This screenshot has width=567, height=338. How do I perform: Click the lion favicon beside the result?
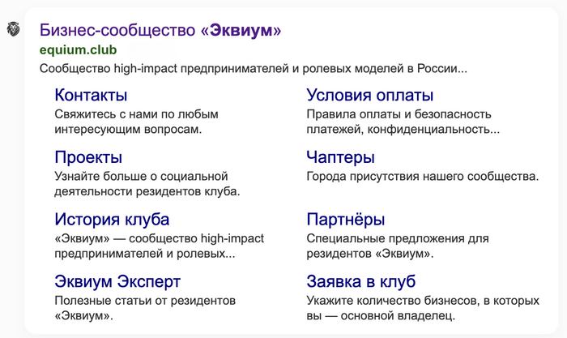point(14,29)
